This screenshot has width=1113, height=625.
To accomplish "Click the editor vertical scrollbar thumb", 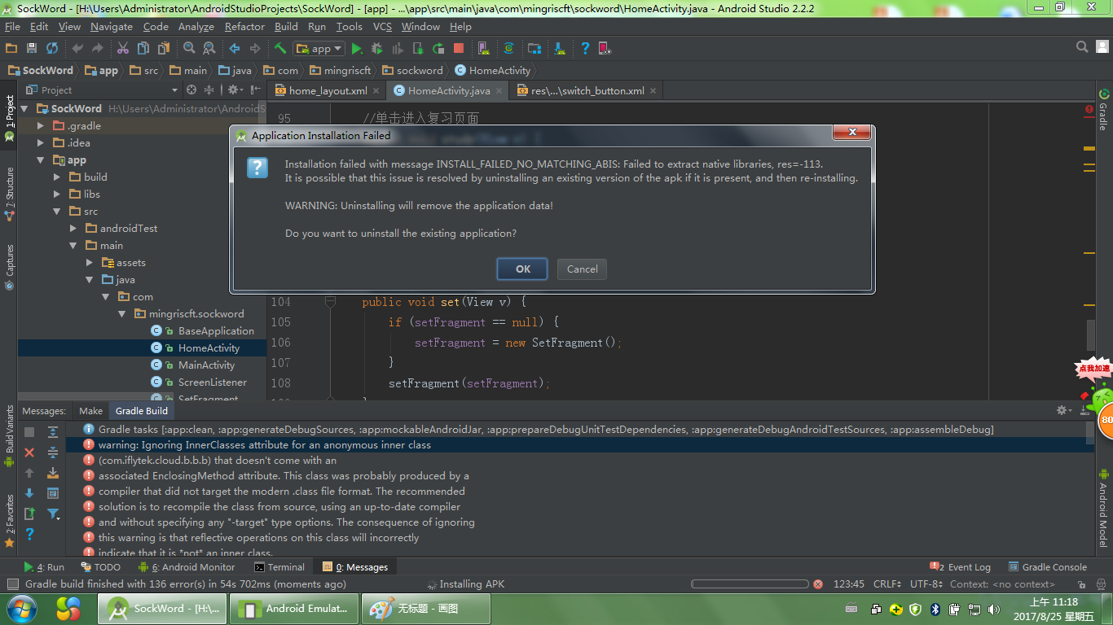I will [x=1091, y=334].
